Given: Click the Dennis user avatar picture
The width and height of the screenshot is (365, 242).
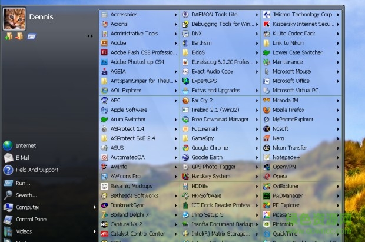Looking at the screenshot, I should pyautogui.click(x=14, y=19).
